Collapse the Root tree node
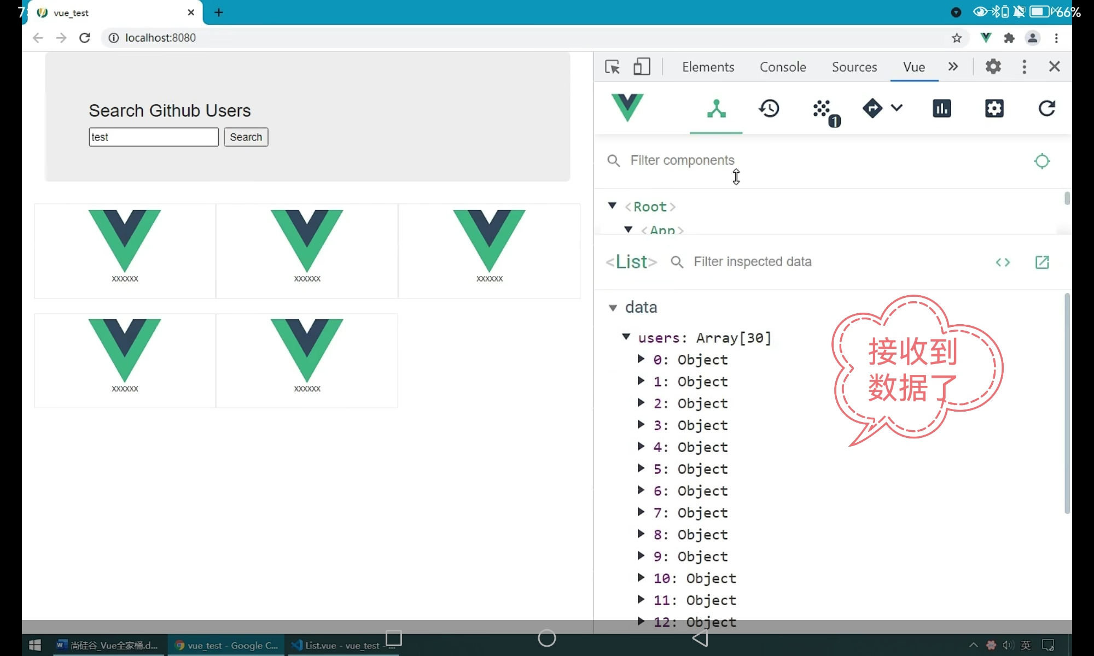 click(612, 206)
